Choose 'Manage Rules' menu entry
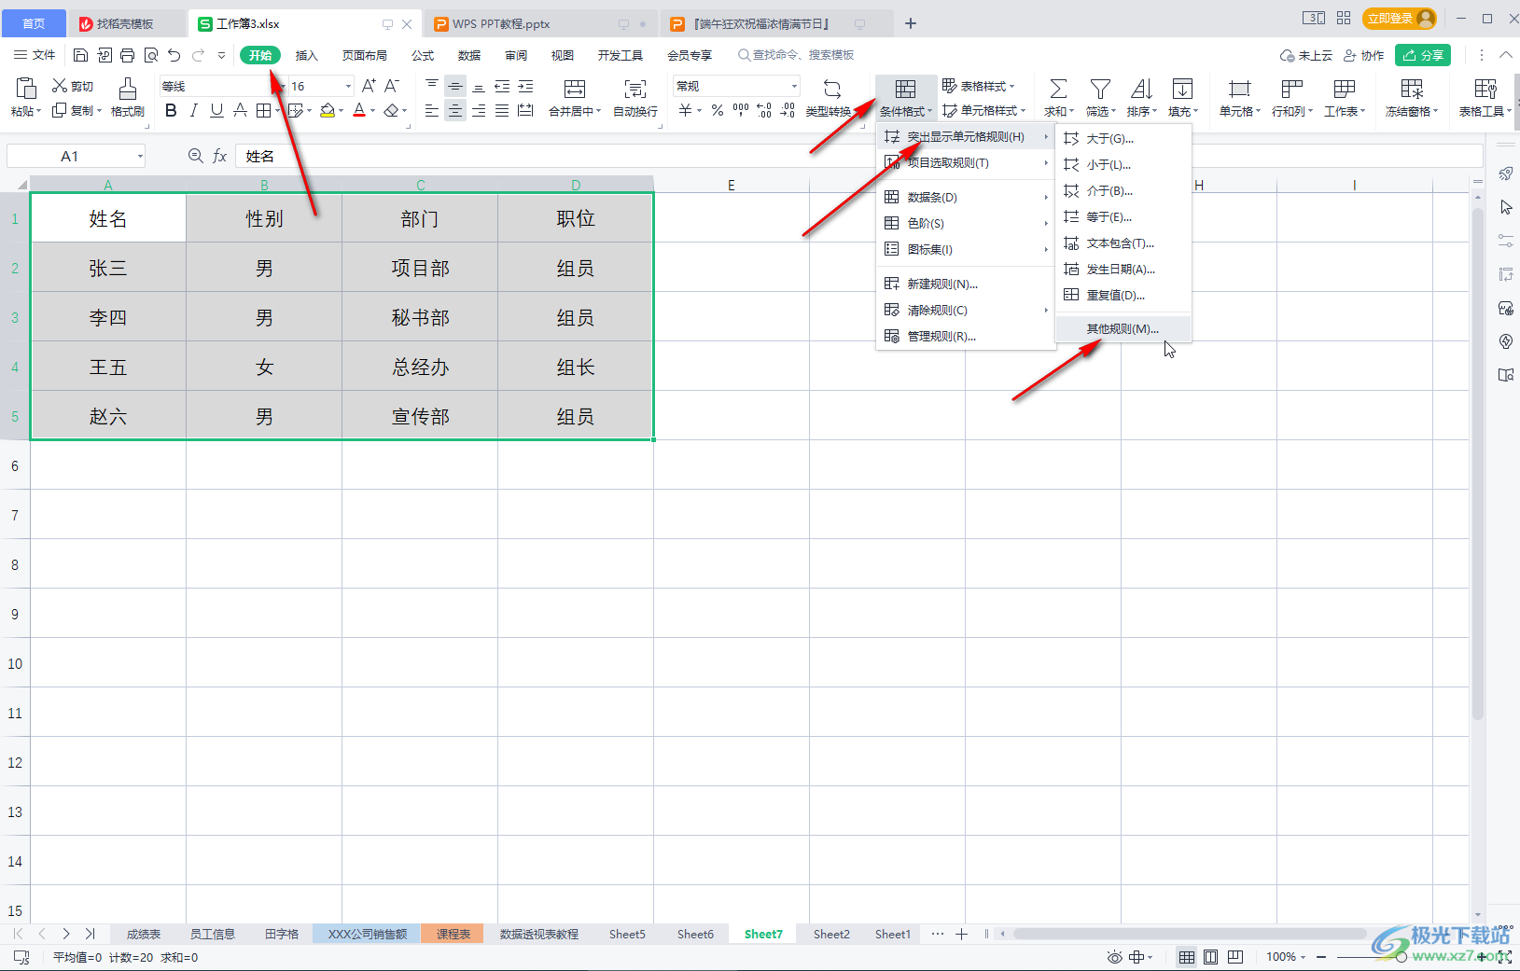 [966, 337]
